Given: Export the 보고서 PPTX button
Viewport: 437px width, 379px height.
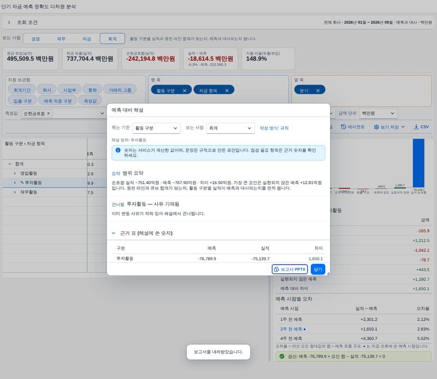Looking at the screenshot, I should click(x=290, y=269).
